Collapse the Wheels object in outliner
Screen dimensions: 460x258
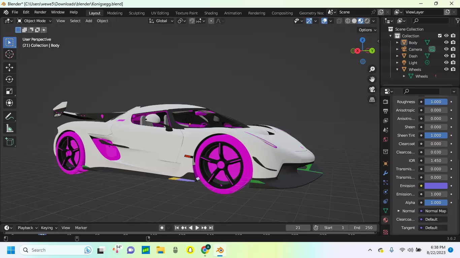point(397,70)
